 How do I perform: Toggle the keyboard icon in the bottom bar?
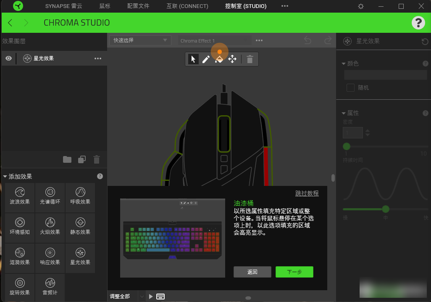pos(160,297)
